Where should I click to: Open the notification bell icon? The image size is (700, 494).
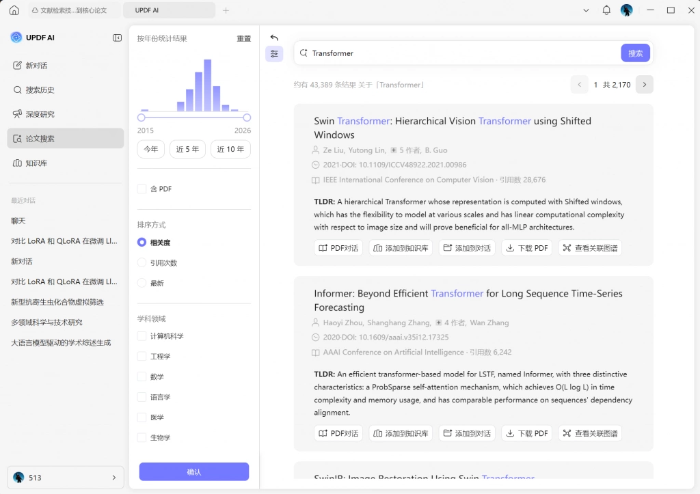606,10
